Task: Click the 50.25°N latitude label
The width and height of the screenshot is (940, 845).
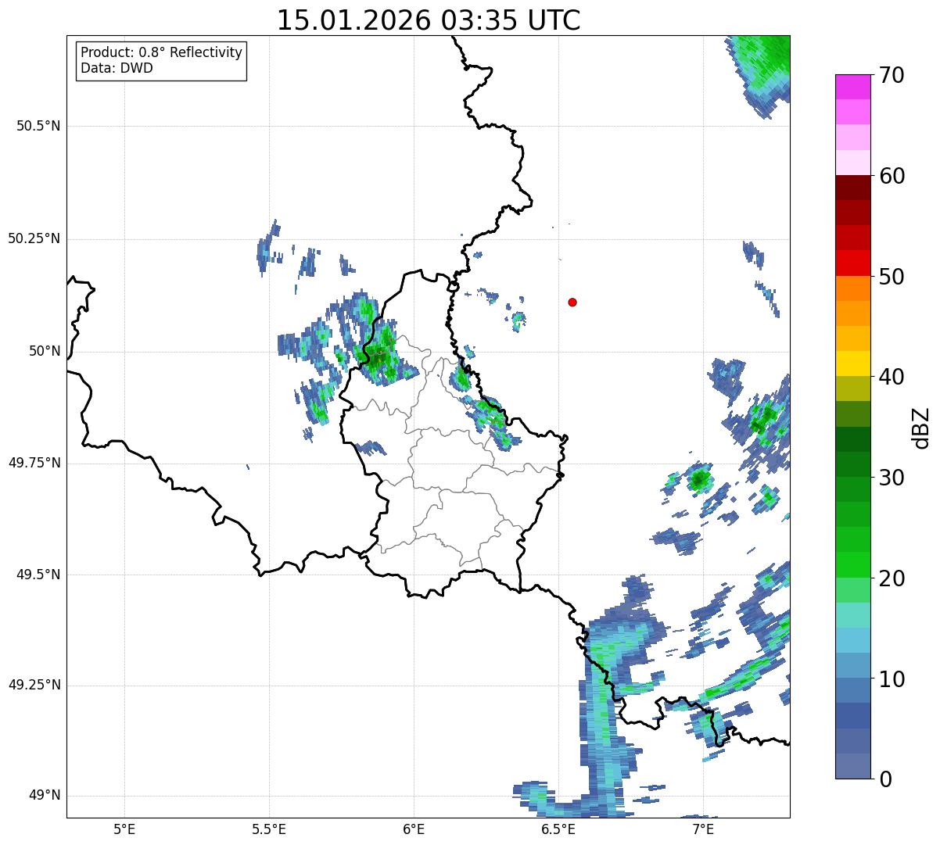Action: 34,238
